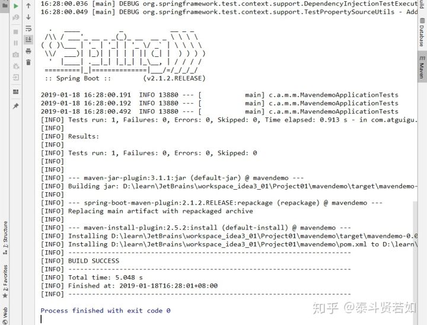The image size is (427, 325).
Task: Open the Structure tool window tab
Action: click(x=5, y=238)
